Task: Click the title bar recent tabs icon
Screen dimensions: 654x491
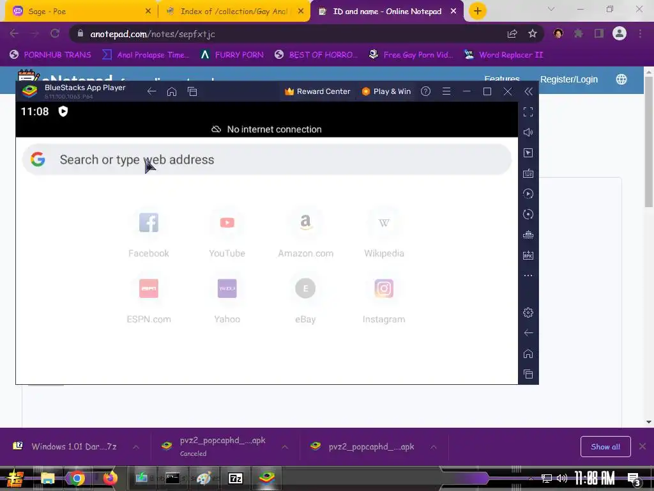Action: click(x=192, y=91)
